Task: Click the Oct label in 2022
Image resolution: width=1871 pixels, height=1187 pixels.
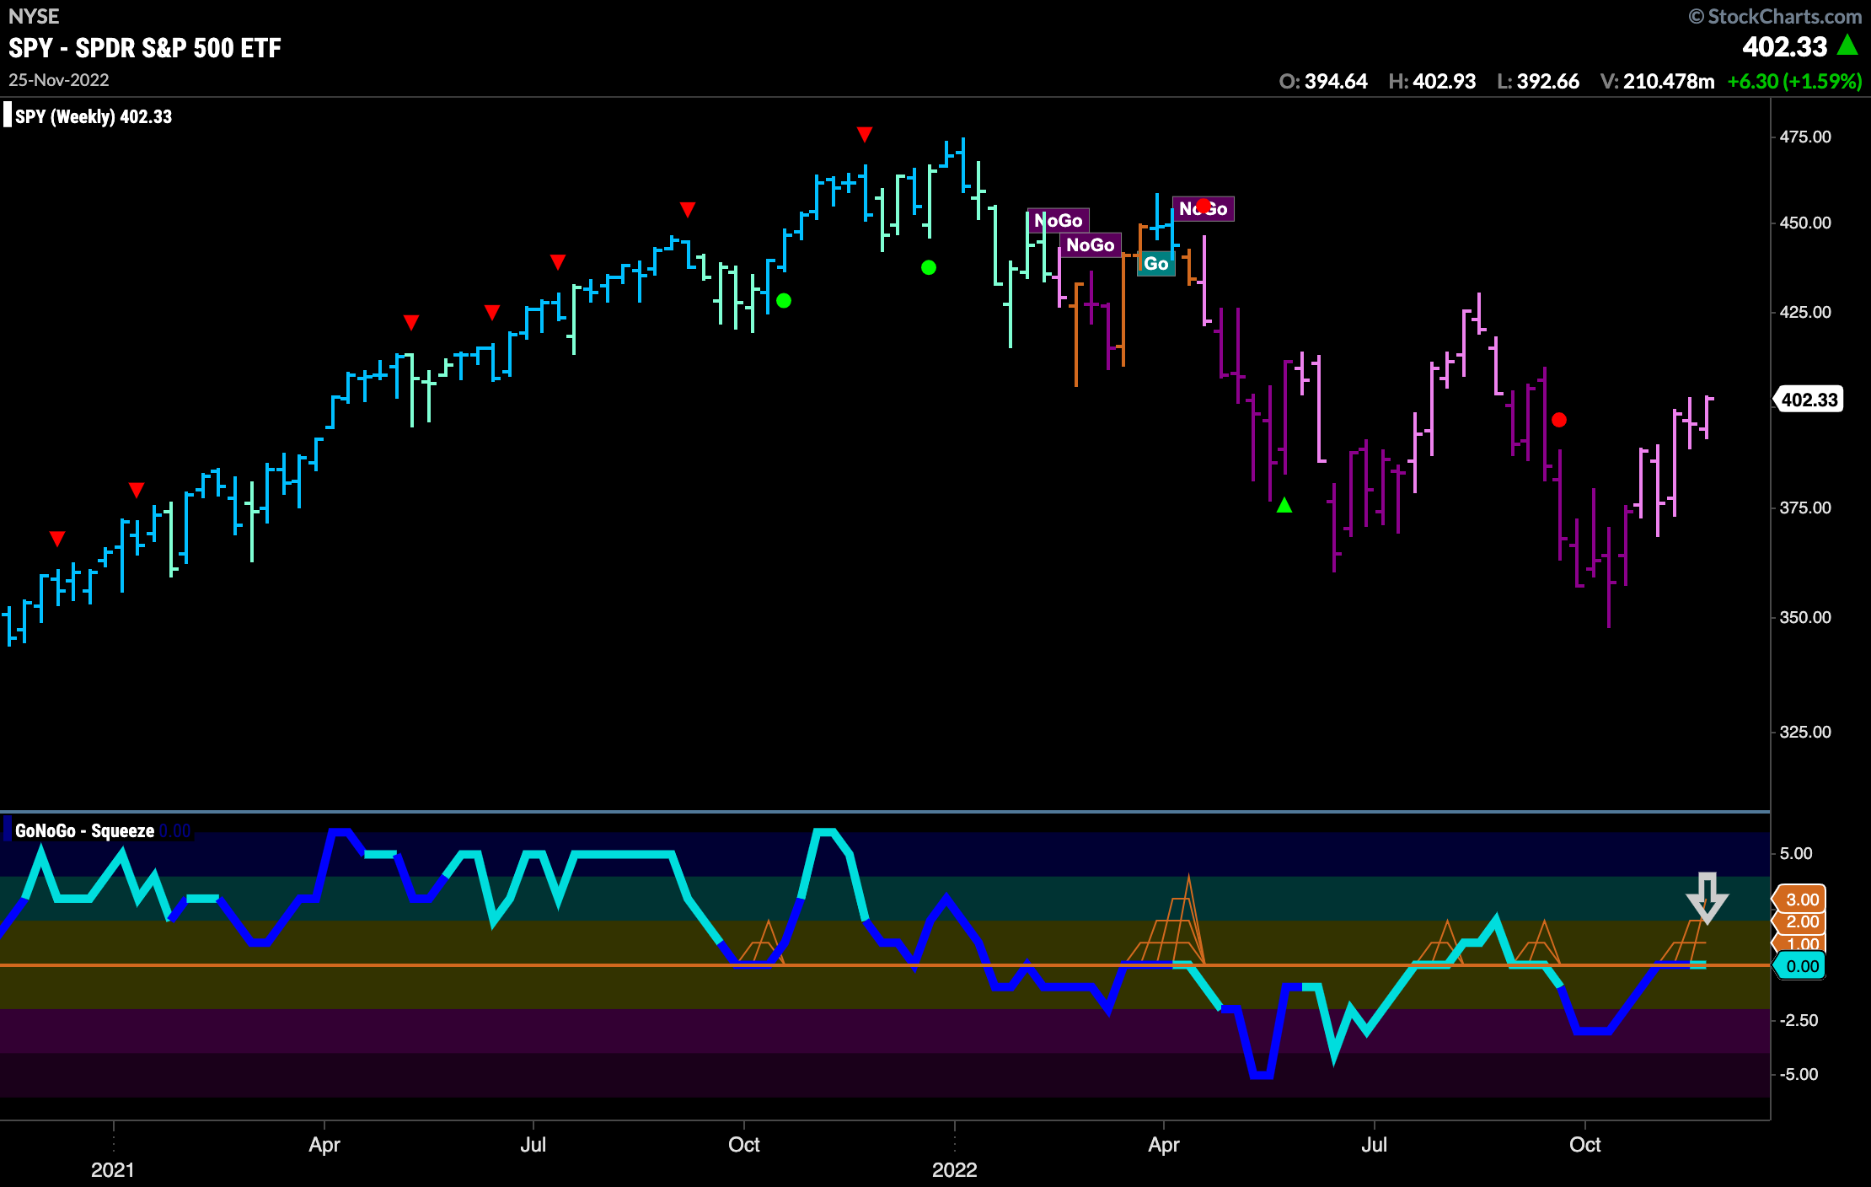Action: tap(1585, 1145)
